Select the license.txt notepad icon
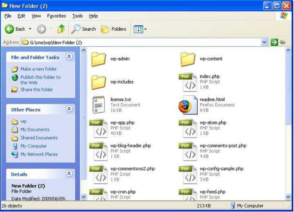Viewport: 294px width, 212px height. point(99,105)
